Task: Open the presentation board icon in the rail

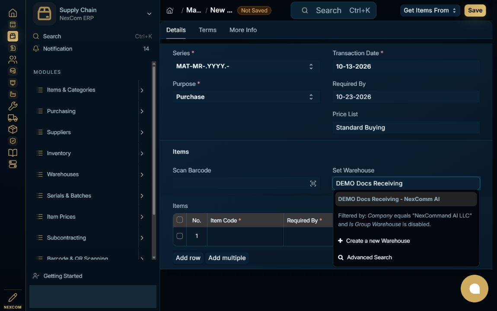Action: click(13, 82)
